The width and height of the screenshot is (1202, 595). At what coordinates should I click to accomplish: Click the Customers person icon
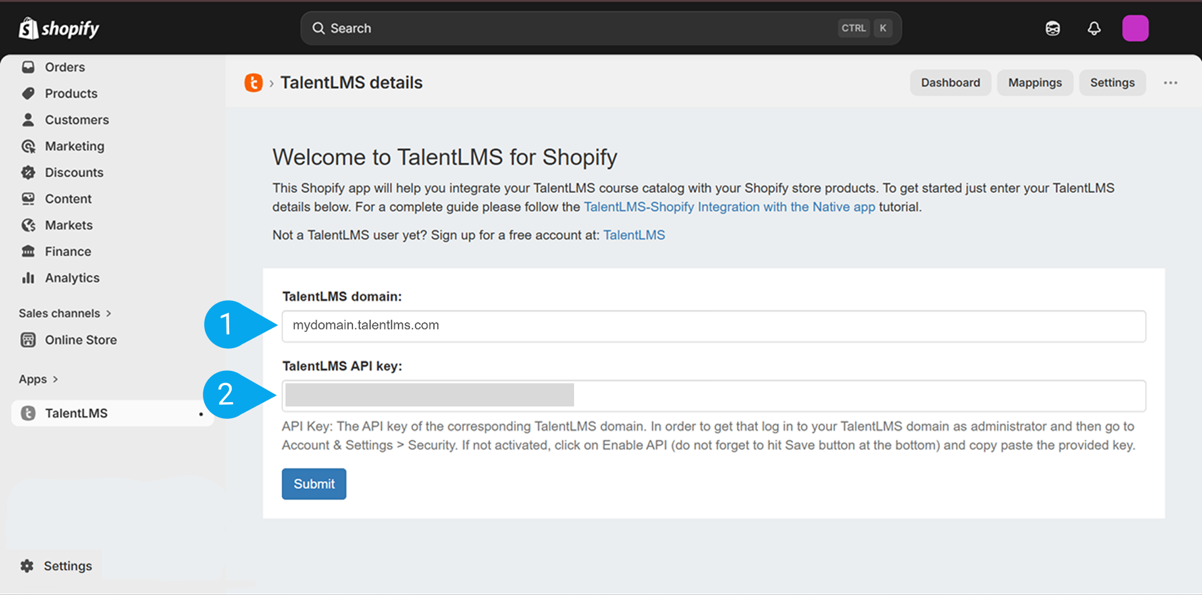28,120
